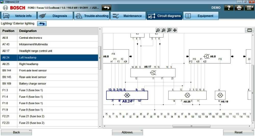
Task: Click the help question mark icon
Action: [x=229, y=8]
